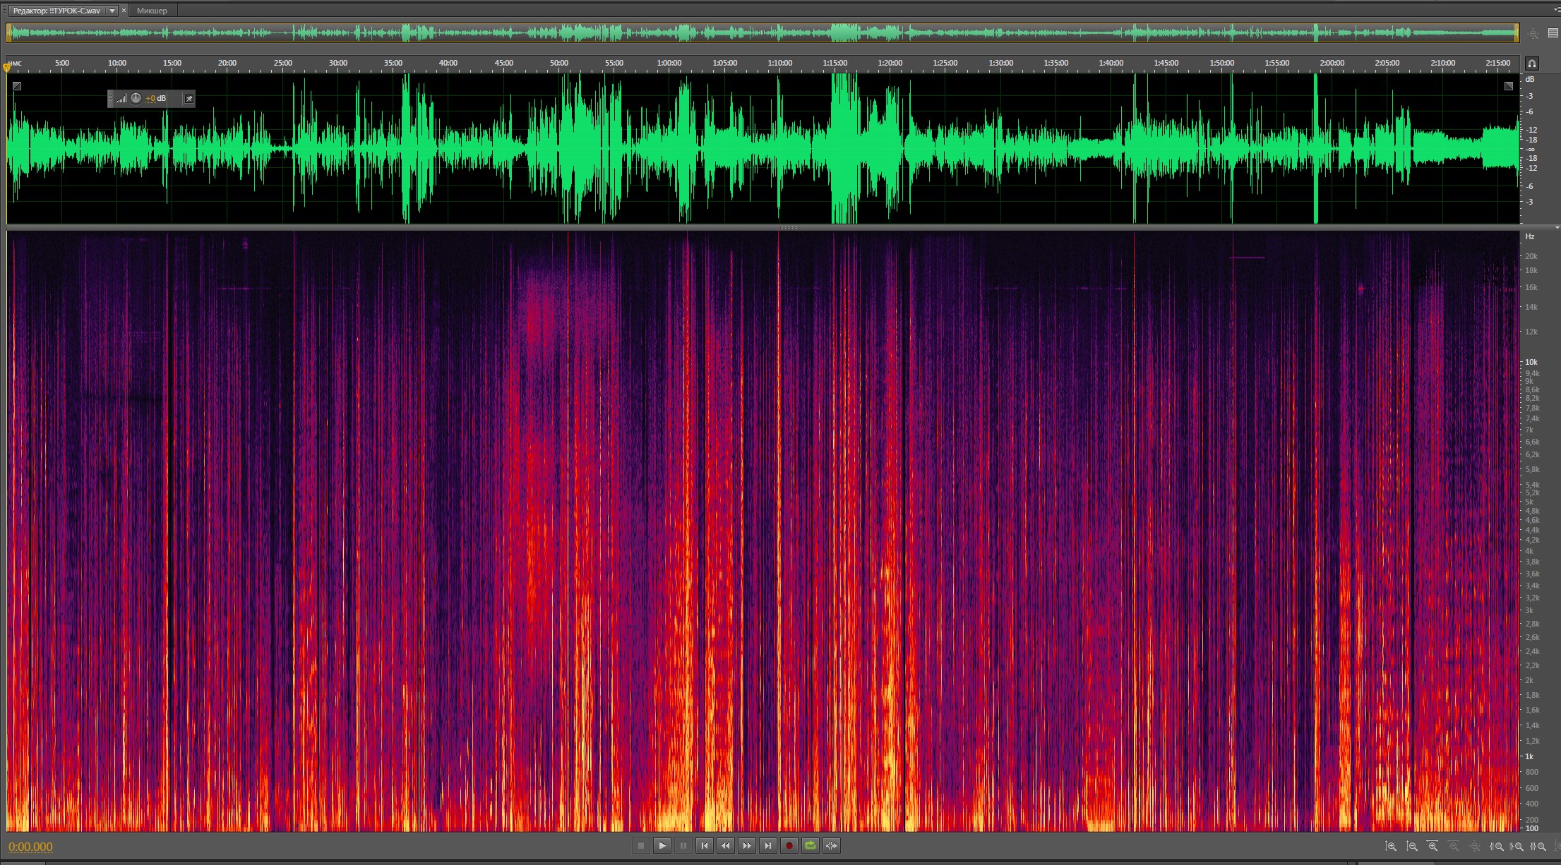Click 1:30:00 on the time ruler

pos(1000,63)
